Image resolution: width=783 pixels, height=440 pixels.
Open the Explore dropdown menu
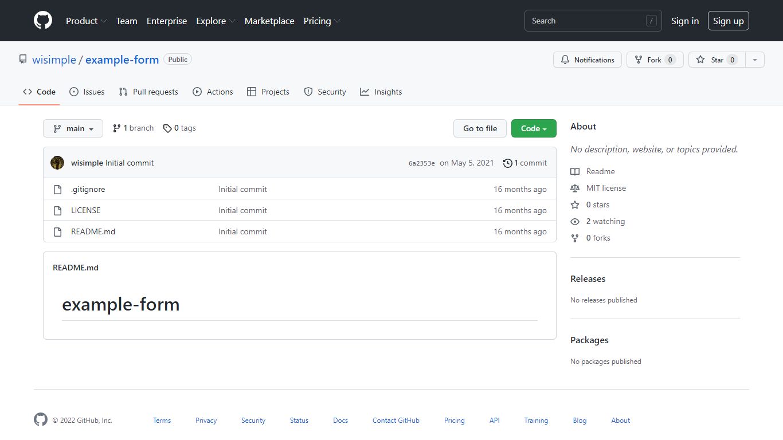tap(216, 21)
